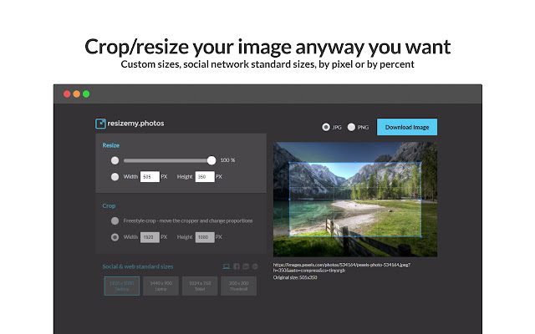This screenshot has width=535, height=334.
Task: Focus the Resize Height field
Action: 205,176
